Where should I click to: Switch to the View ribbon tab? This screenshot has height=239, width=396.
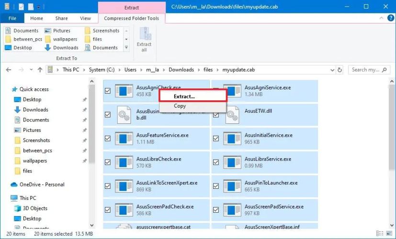85,19
